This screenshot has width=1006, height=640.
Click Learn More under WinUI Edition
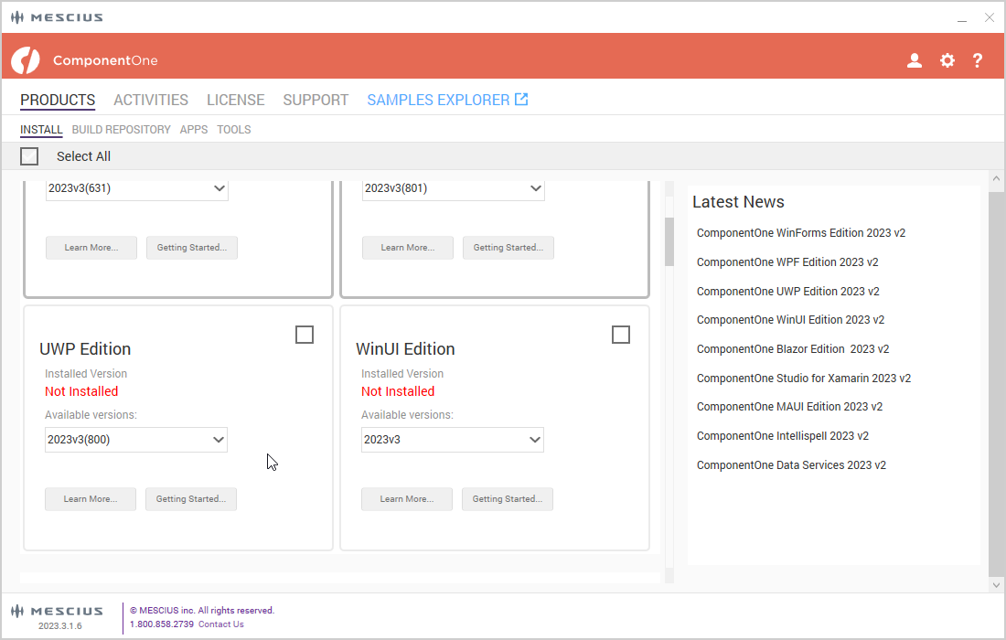point(407,499)
